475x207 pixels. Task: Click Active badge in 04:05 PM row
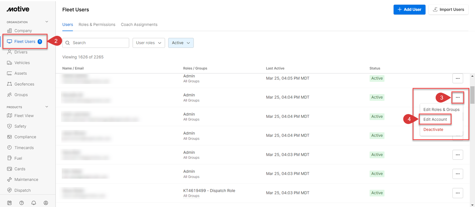point(377,78)
